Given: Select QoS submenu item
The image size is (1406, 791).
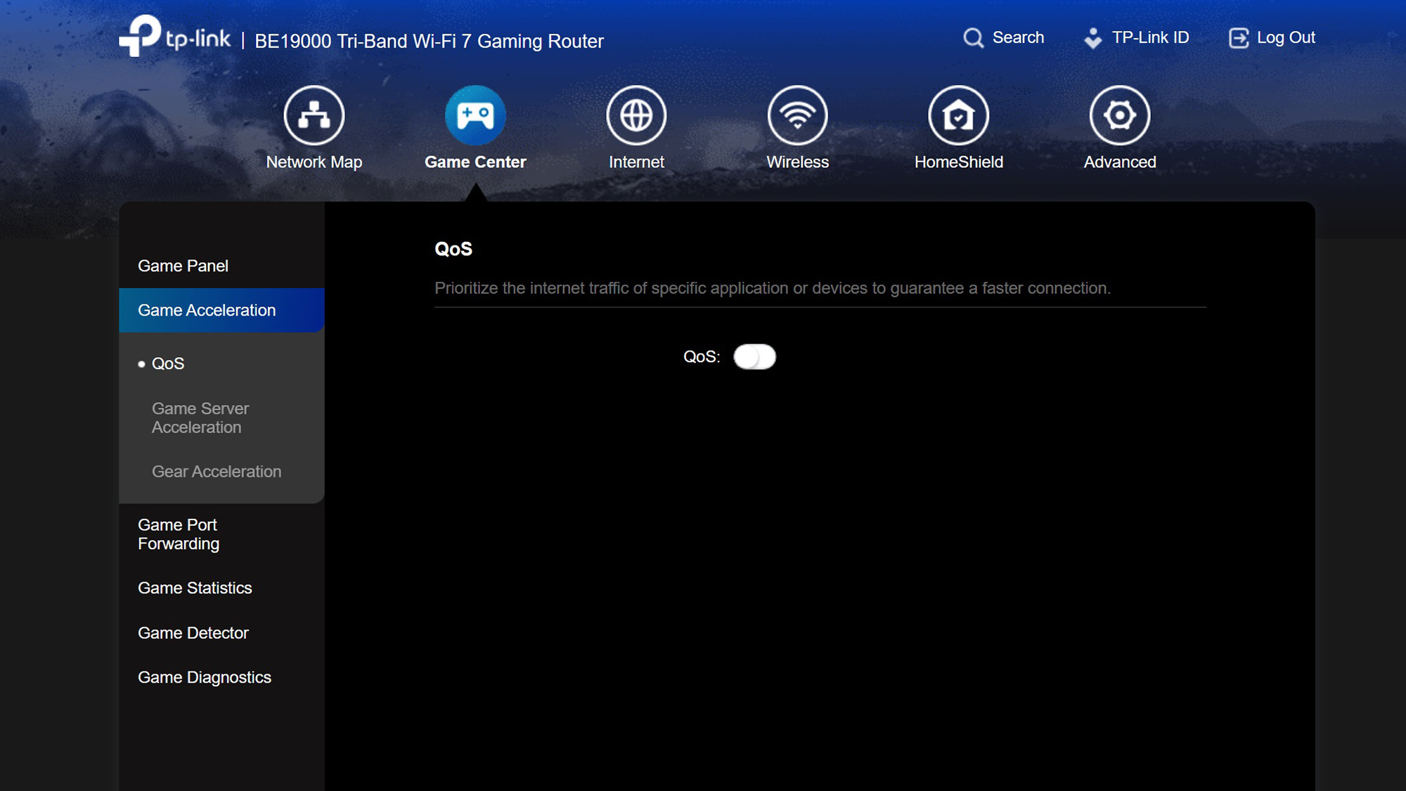Looking at the screenshot, I should [168, 364].
